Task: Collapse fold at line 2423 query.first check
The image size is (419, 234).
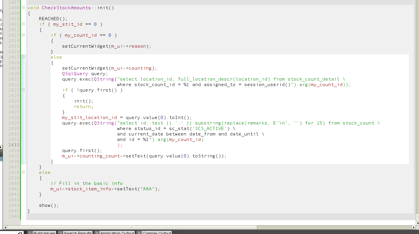Action: 23,90
